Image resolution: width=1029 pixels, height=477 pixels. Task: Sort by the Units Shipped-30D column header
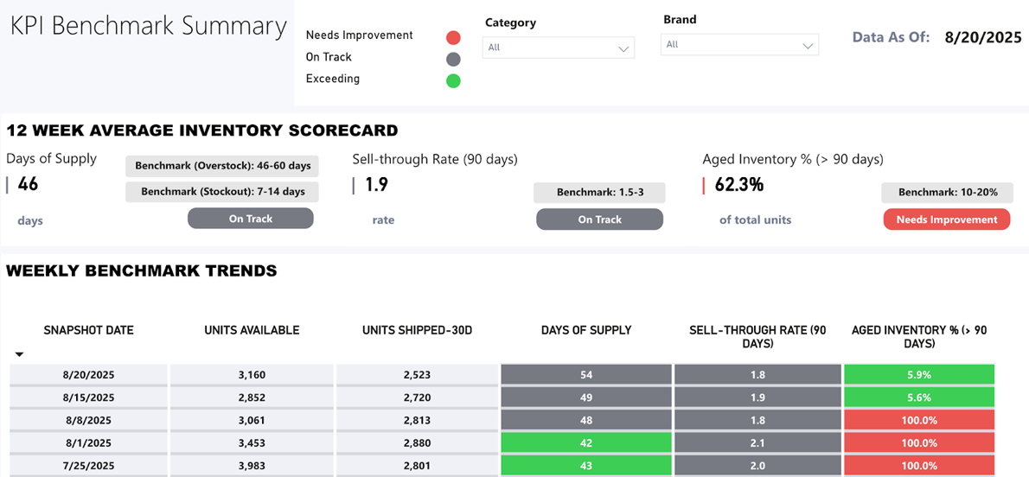point(417,330)
